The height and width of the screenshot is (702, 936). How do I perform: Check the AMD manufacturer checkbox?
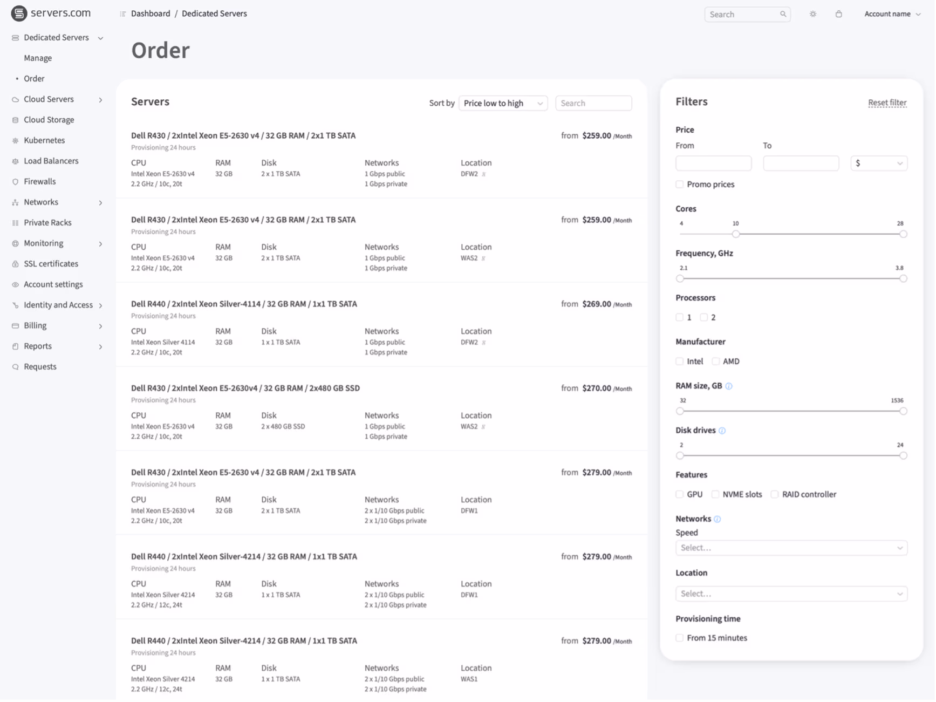[x=716, y=362]
